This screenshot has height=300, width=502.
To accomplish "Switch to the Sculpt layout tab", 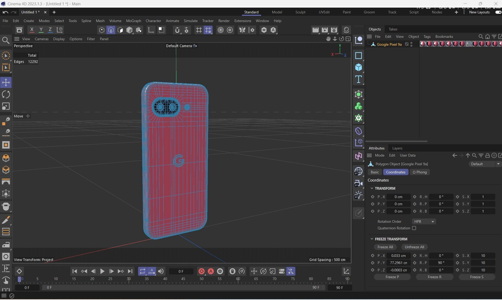I will [300, 12].
